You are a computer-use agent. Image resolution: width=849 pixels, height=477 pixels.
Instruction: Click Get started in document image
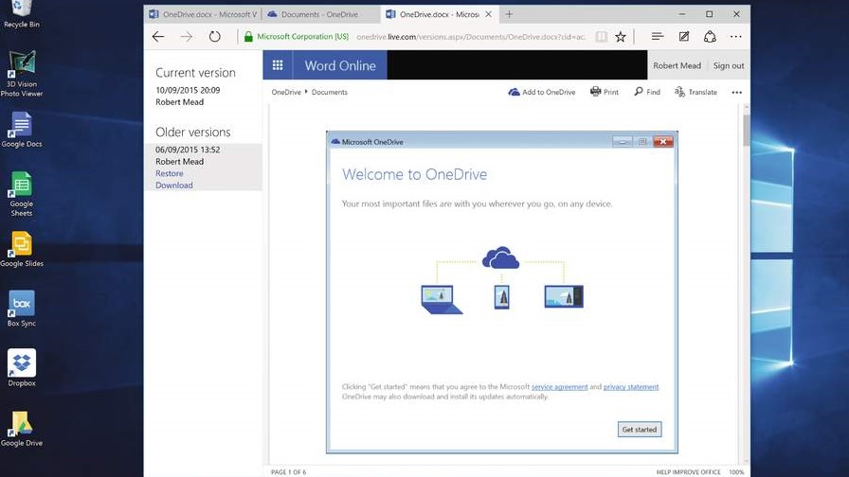639,430
